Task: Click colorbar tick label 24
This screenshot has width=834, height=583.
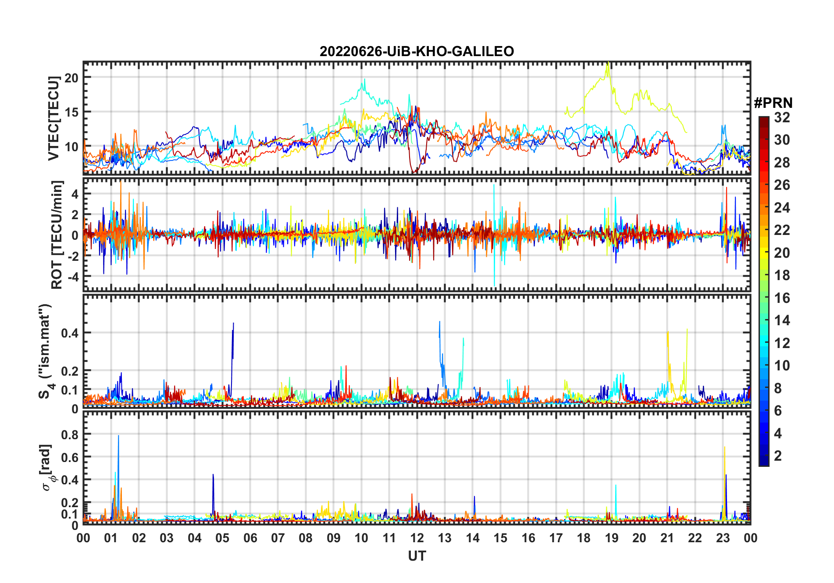Action: 782,207
